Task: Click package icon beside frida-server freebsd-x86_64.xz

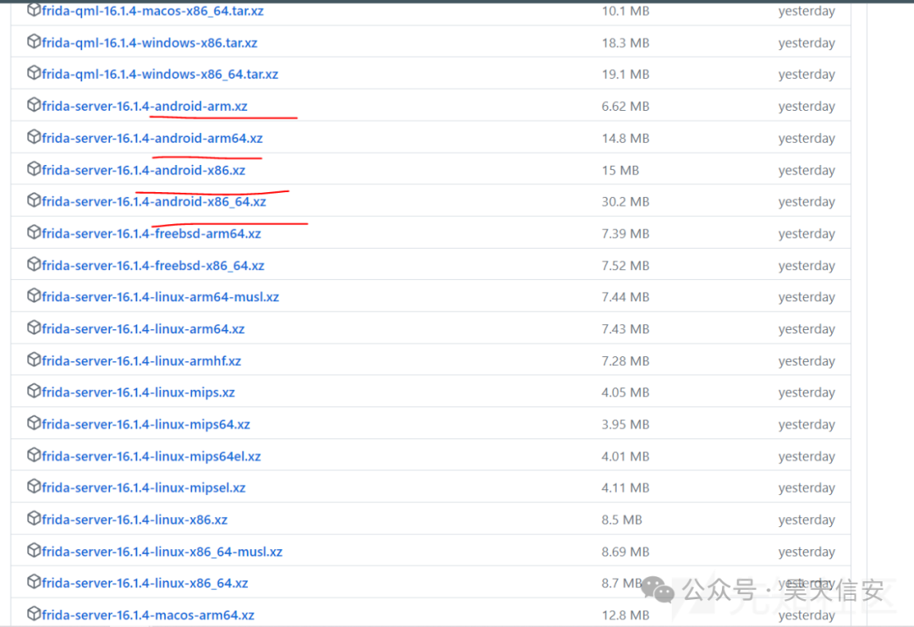Action: [34, 265]
